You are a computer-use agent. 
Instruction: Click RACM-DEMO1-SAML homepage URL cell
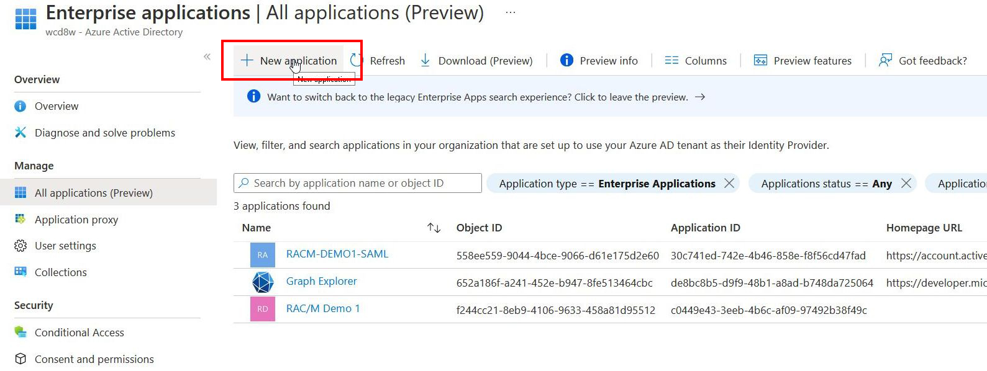936,256
